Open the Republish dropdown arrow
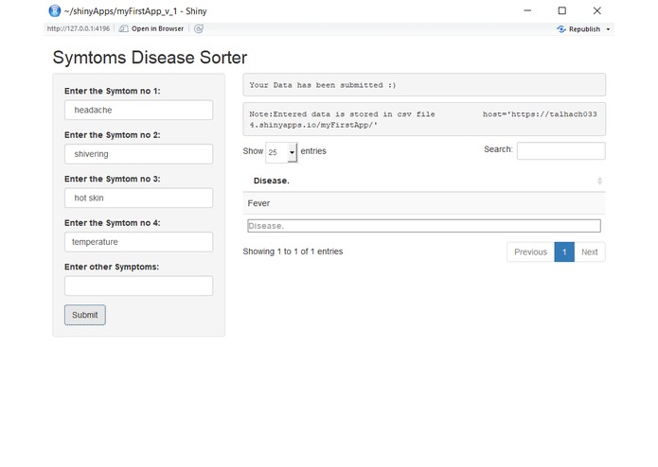658x467 pixels. coord(608,29)
